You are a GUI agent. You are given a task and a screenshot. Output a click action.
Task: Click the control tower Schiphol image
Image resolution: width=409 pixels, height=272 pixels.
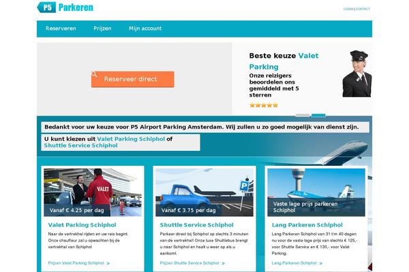click(x=316, y=192)
